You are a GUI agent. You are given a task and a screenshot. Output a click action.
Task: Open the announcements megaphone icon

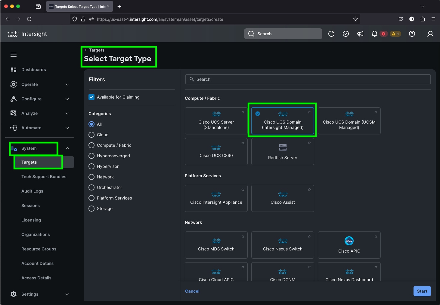[x=360, y=34]
